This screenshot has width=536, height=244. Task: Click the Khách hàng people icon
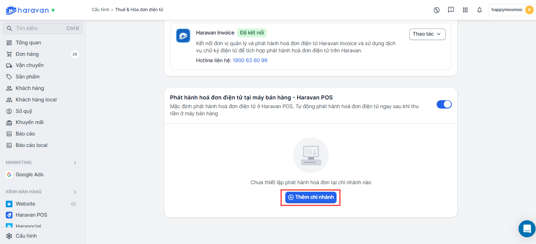[x=9, y=88]
